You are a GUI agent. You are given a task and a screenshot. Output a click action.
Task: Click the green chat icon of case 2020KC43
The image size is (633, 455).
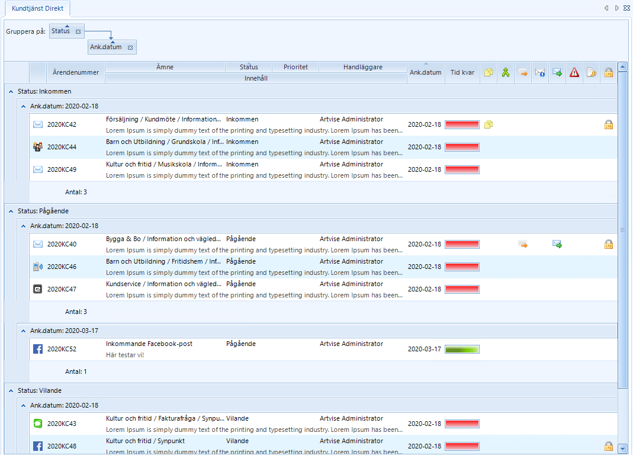pos(37,424)
